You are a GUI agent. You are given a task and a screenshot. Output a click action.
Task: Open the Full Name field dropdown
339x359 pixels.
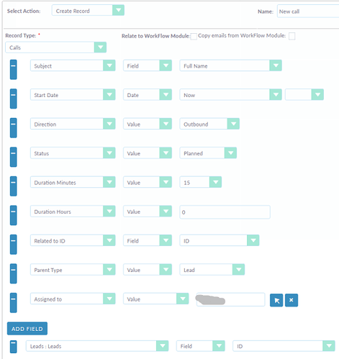point(230,65)
